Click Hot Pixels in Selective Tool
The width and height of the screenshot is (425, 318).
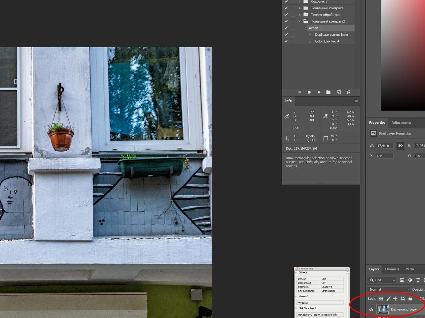pyautogui.click(x=308, y=287)
